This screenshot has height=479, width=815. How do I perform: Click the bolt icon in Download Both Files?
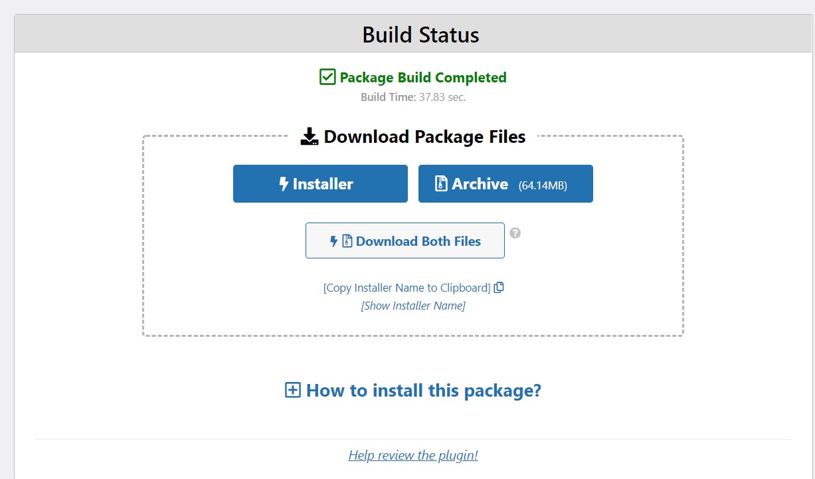tap(334, 241)
